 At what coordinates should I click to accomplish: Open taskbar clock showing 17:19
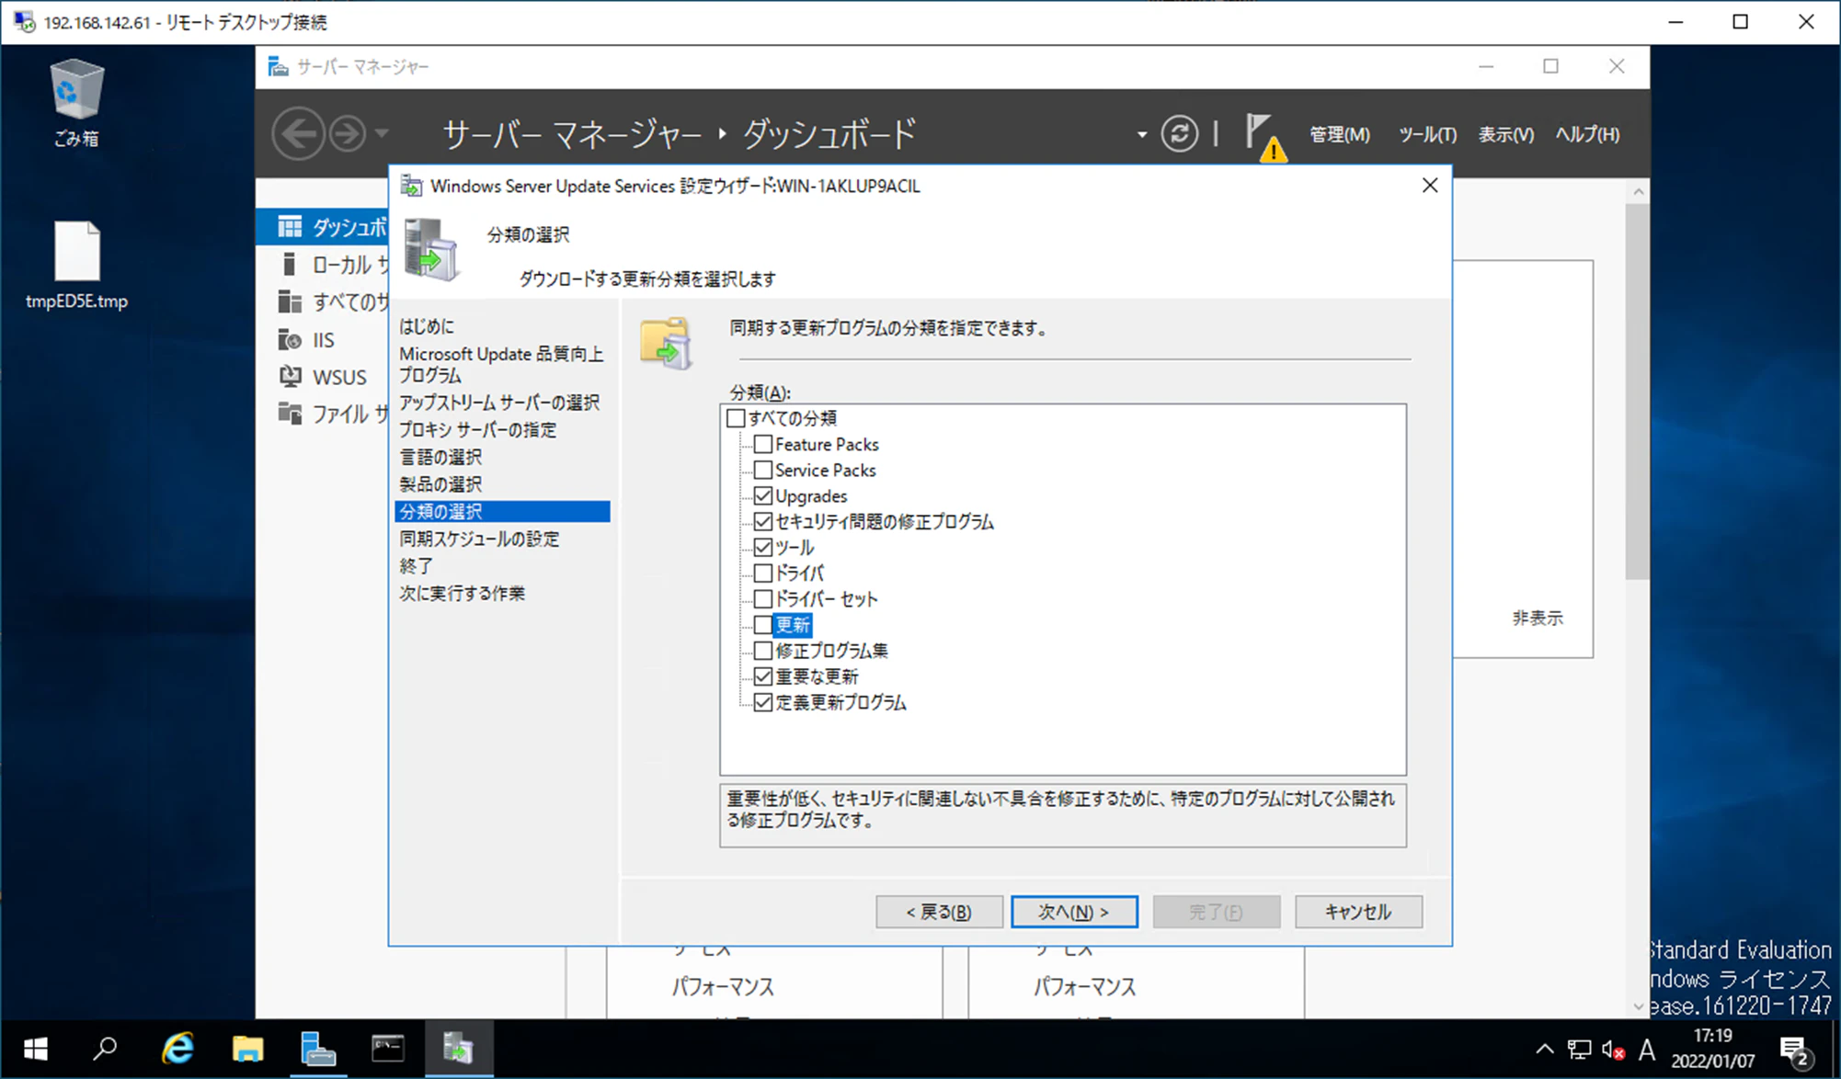pyautogui.click(x=1712, y=1049)
